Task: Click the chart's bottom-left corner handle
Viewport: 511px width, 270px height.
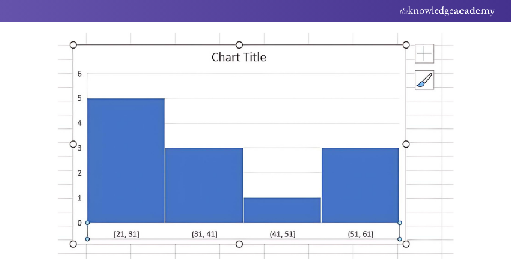Action: [x=73, y=244]
